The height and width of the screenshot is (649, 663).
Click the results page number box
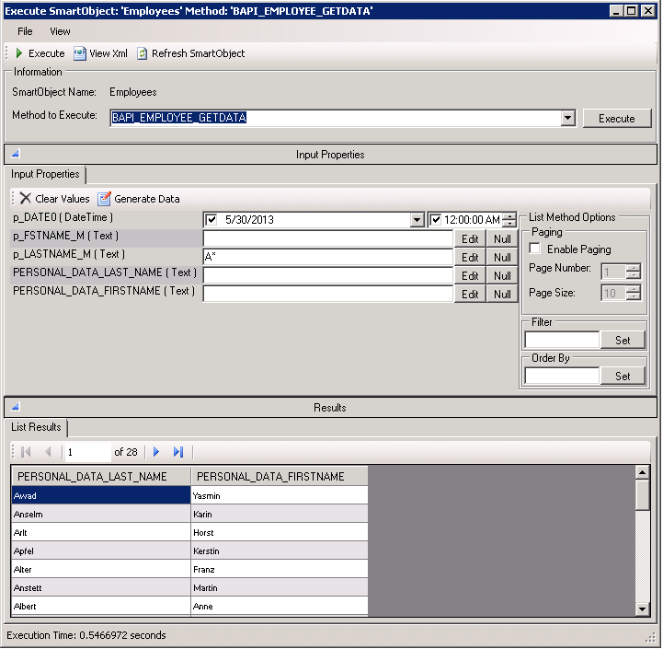87,452
